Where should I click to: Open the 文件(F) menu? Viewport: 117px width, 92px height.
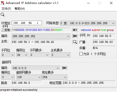pyautogui.click(x=6, y=9)
